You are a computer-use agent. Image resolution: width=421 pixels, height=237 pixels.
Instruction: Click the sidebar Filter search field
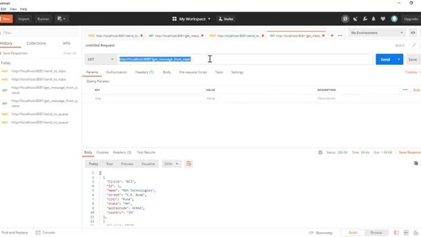(40, 33)
